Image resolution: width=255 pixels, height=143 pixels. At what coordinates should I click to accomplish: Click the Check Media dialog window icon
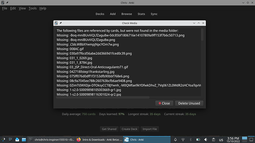(56, 23)
